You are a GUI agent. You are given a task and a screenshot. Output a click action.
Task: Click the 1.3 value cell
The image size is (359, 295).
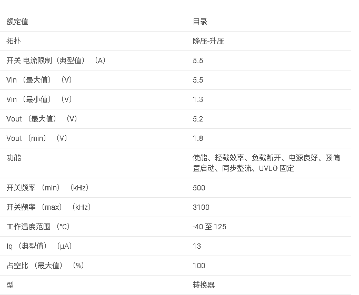[198, 99]
